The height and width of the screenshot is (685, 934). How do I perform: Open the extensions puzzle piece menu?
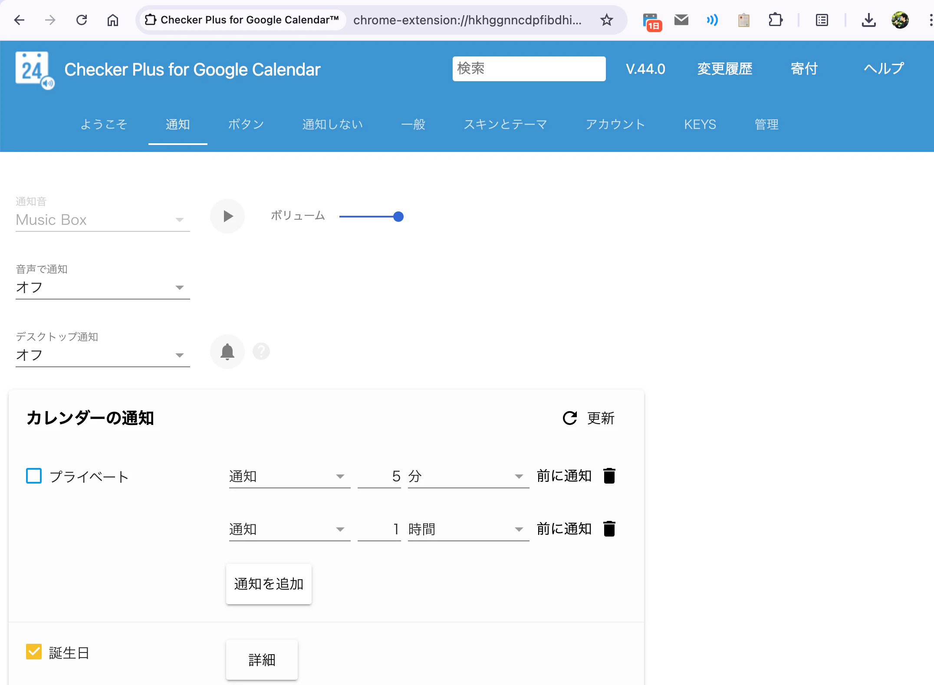(x=775, y=20)
